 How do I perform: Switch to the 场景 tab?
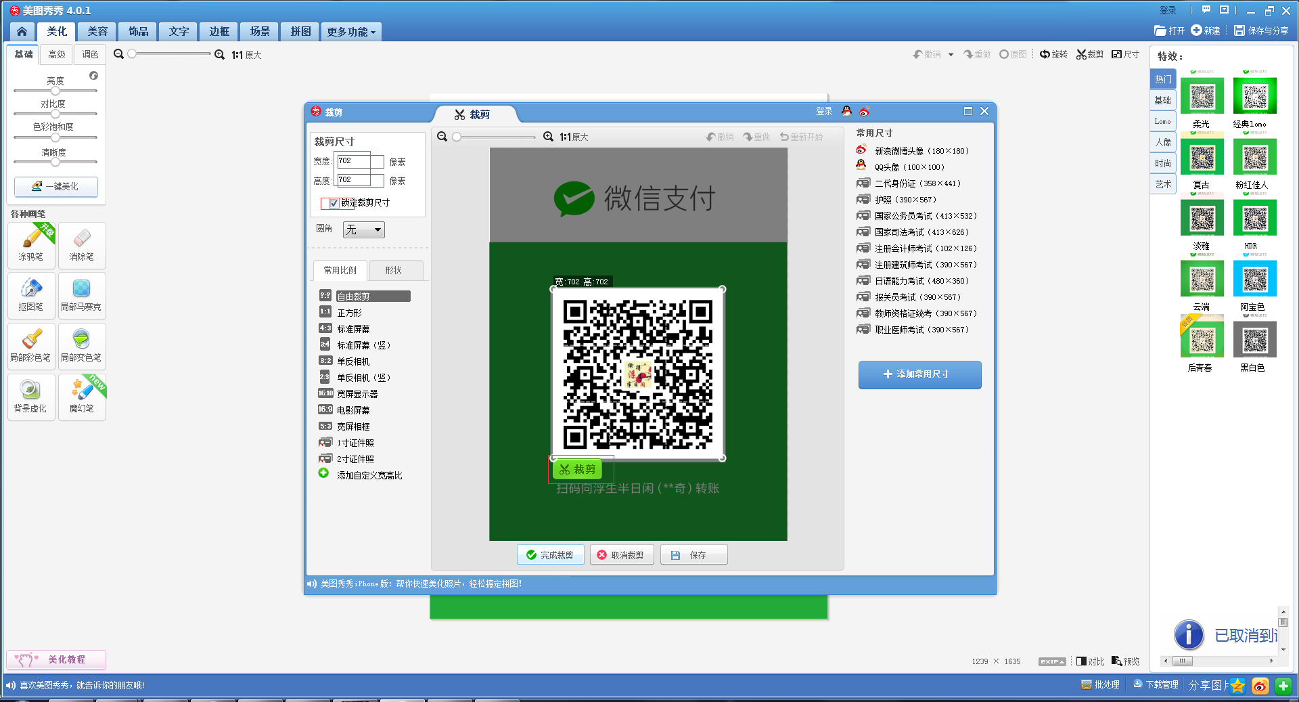[260, 32]
